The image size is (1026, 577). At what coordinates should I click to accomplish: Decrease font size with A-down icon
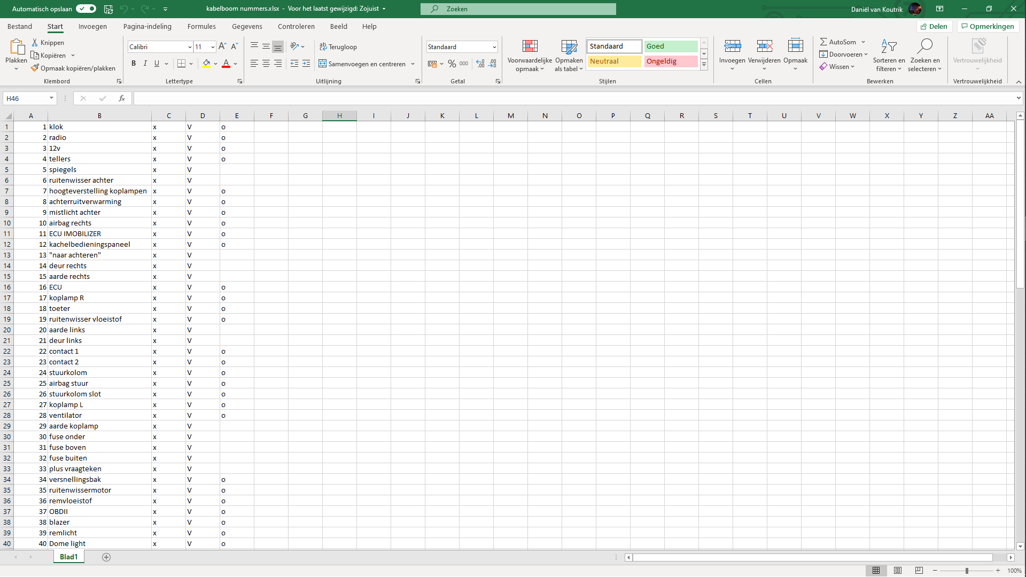tap(234, 46)
